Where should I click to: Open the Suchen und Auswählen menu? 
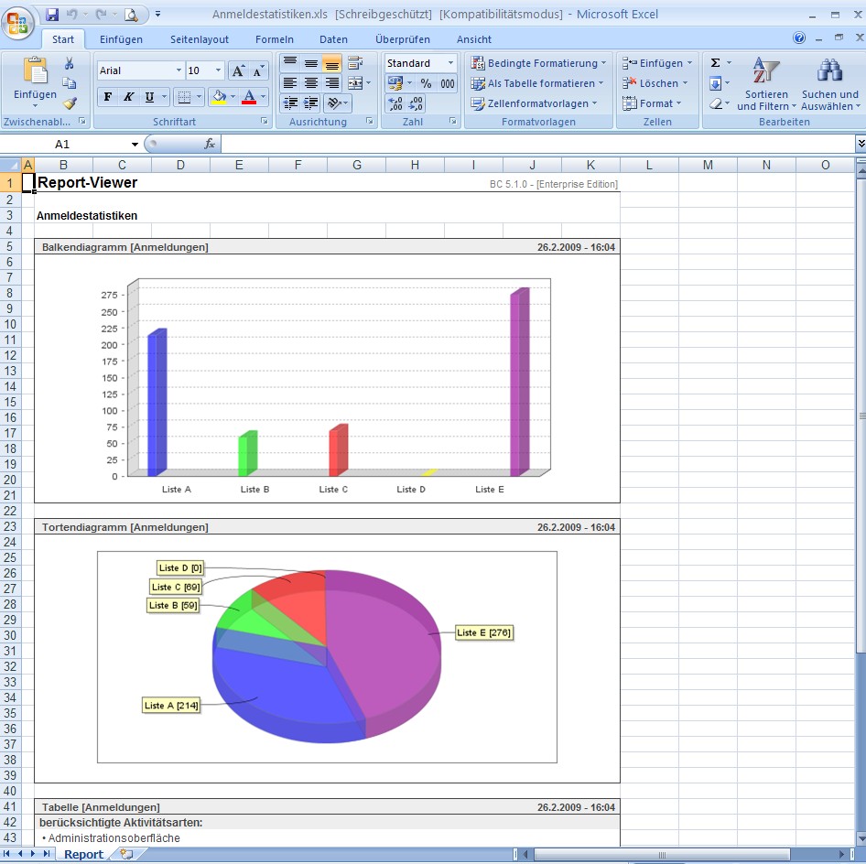point(830,84)
